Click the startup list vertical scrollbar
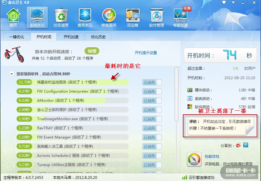This screenshot has height=181, width=261. [176, 94]
